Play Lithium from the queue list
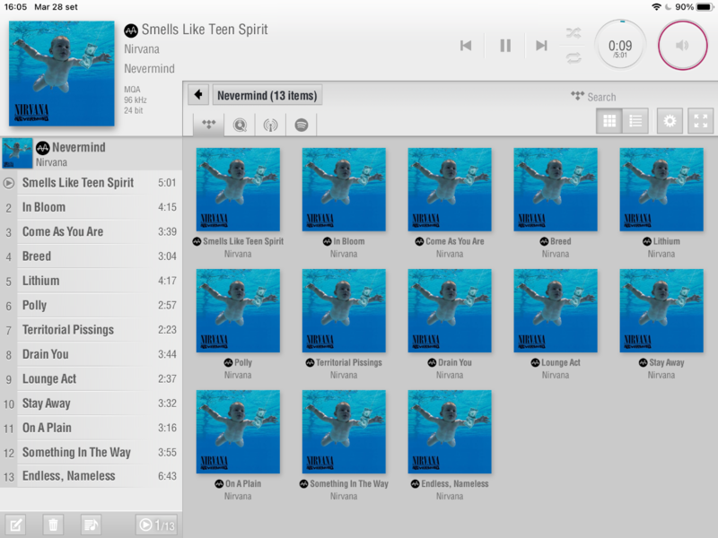This screenshot has width=718, height=538. tap(41, 281)
